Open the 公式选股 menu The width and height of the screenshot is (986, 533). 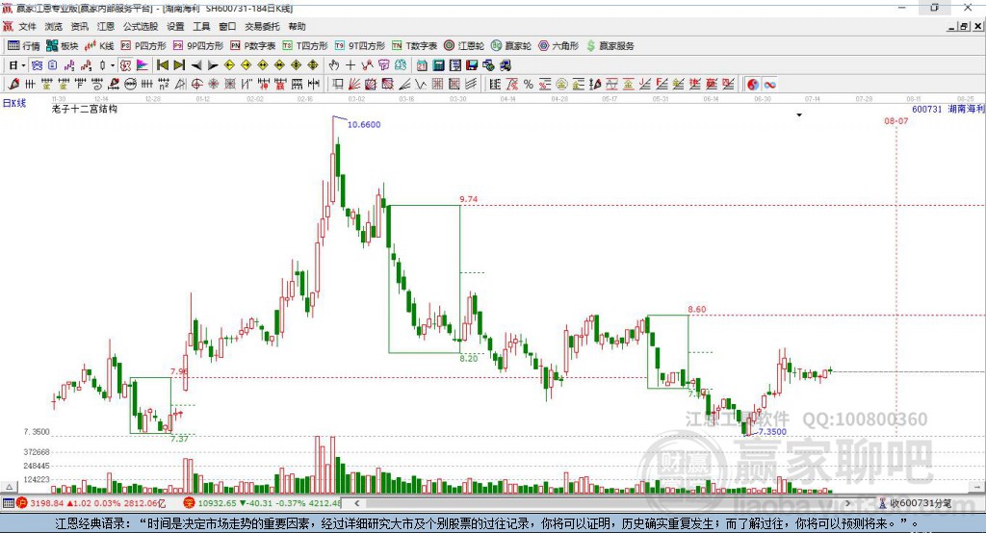(141, 26)
